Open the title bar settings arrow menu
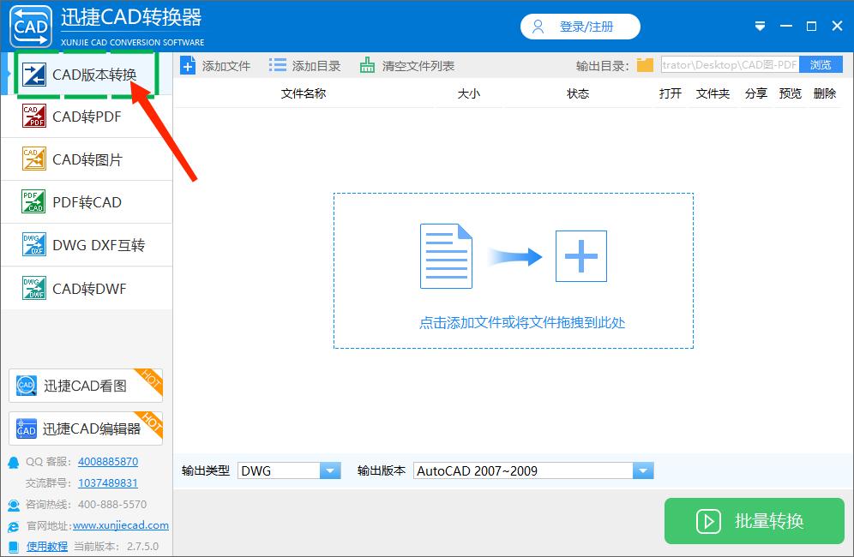 click(x=760, y=26)
